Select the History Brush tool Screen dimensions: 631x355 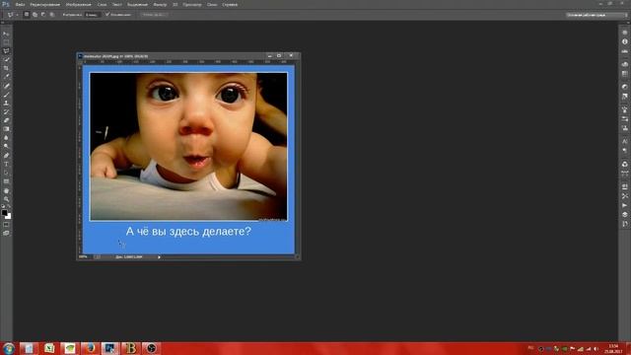click(x=6, y=111)
